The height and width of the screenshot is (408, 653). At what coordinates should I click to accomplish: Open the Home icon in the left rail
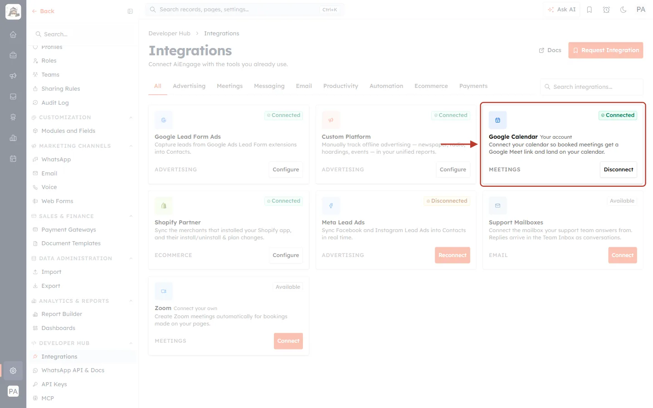[x=13, y=34]
